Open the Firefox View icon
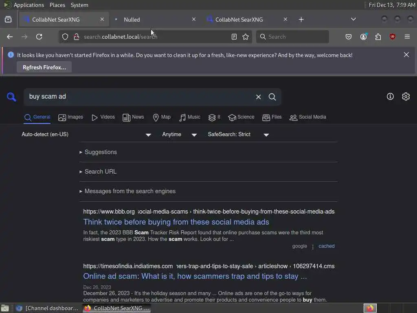 [x=8, y=20]
